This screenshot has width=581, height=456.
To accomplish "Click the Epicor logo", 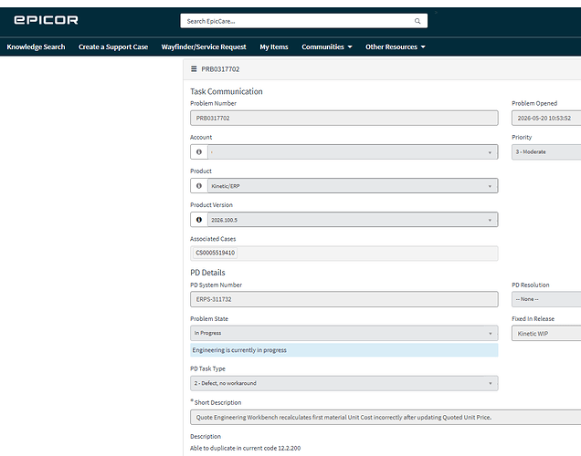I will 46,20.
